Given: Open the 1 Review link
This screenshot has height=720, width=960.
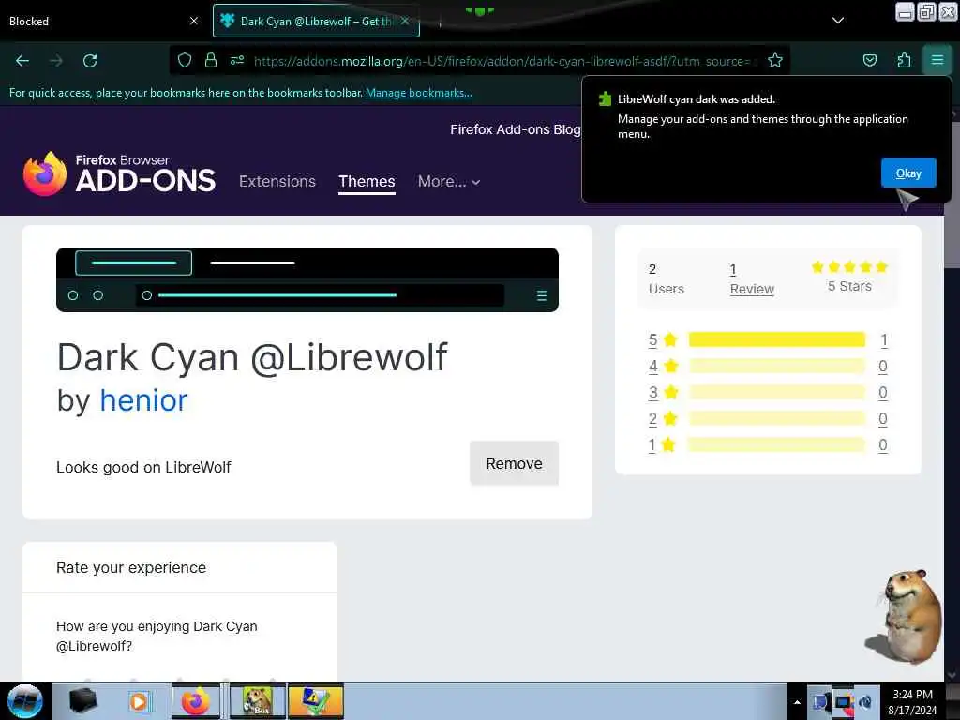Looking at the screenshot, I should click(x=752, y=279).
